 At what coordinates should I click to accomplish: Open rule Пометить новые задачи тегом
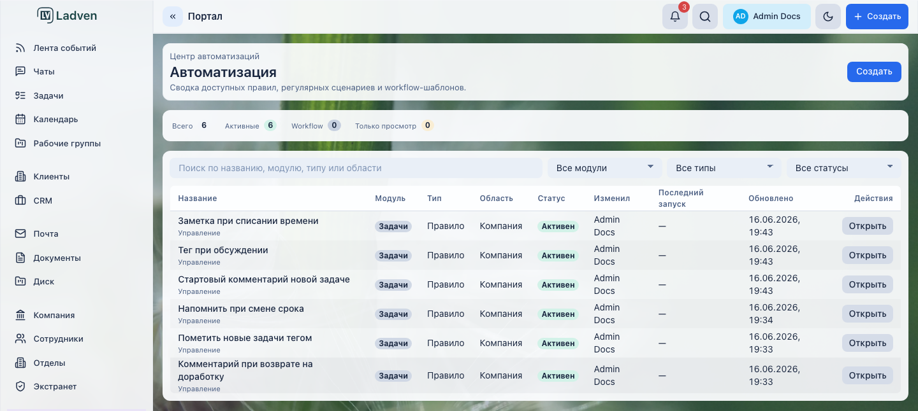click(x=868, y=343)
